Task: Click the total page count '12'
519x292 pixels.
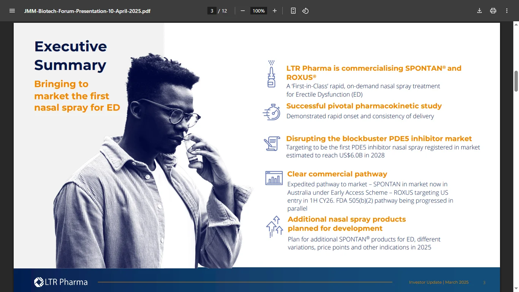Action: [x=224, y=11]
